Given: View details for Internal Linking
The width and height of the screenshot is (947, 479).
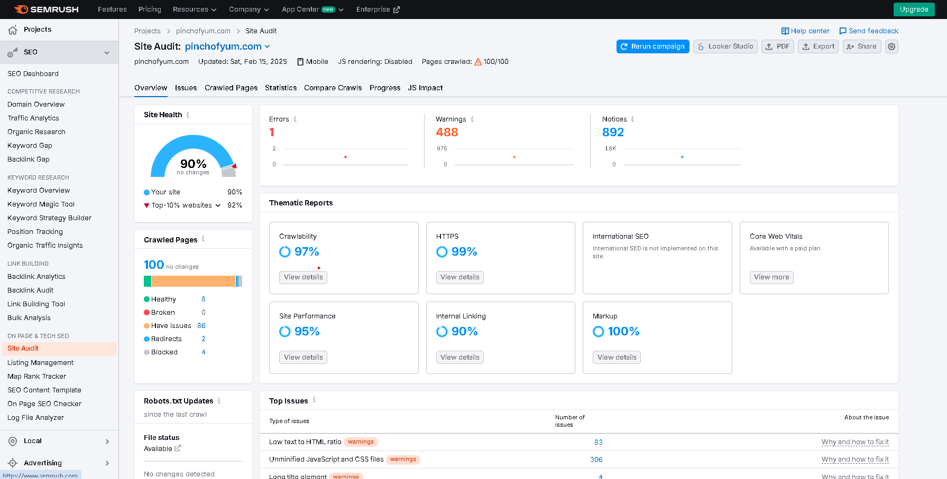Looking at the screenshot, I should [x=459, y=358].
